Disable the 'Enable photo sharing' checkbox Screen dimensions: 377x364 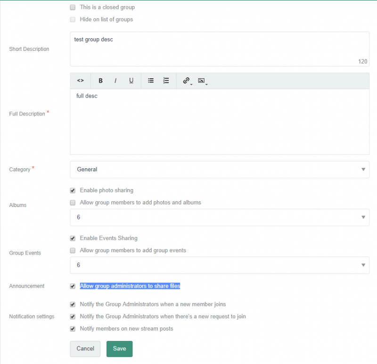pyautogui.click(x=73, y=190)
